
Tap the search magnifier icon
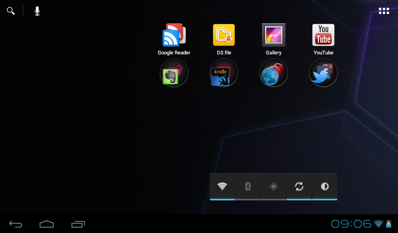coord(10,10)
